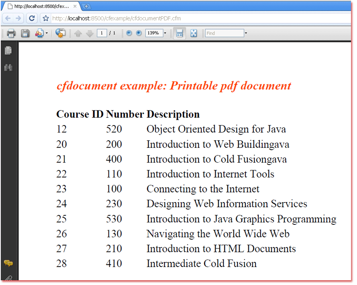Click the page number input box

102,33
